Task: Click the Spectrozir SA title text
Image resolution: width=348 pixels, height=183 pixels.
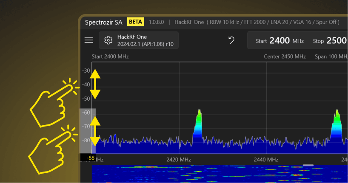Action: [x=104, y=22]
